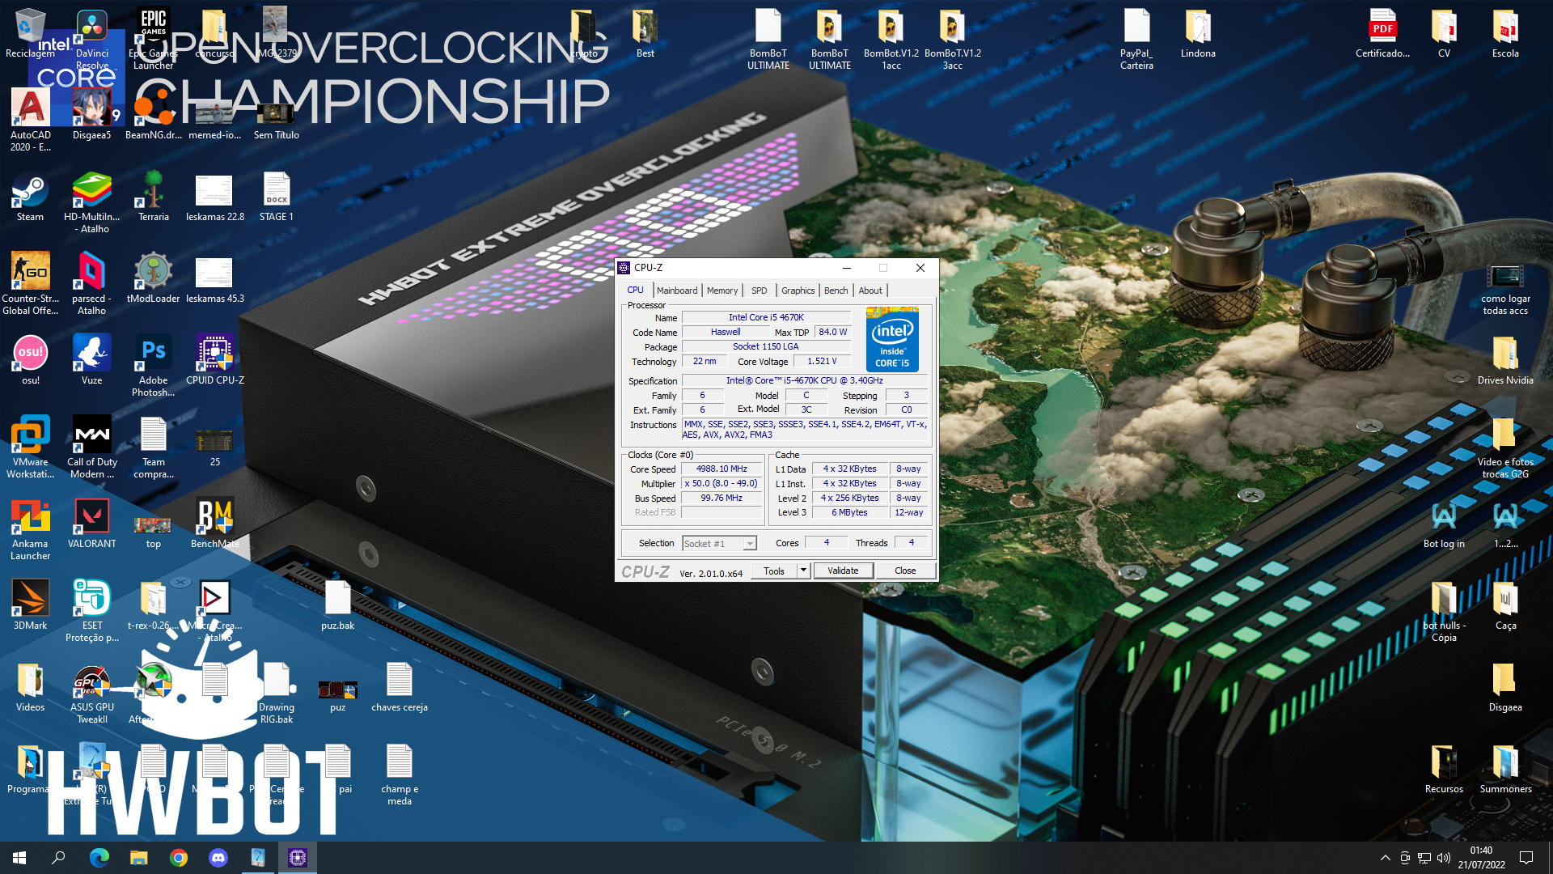Launch BeamNG.drive shortcut
Image resolution: width=1553 pixels, height=874 pixels.
(153, 114)
